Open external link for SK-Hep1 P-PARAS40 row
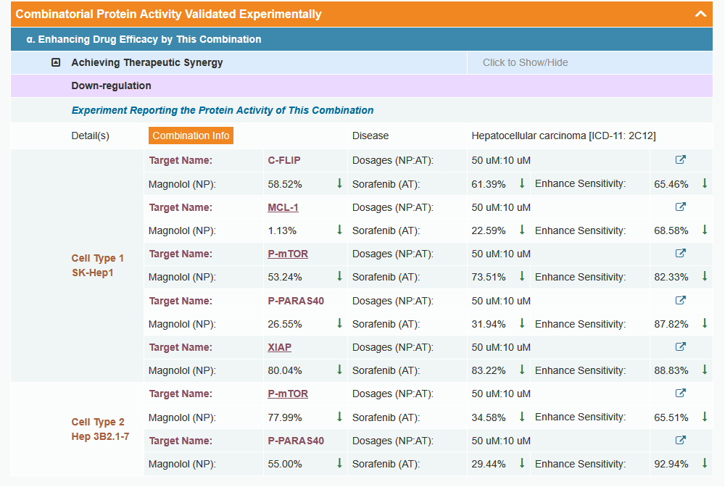The width and height of the screenshot is (725, 495). click(x=680, y=301)
